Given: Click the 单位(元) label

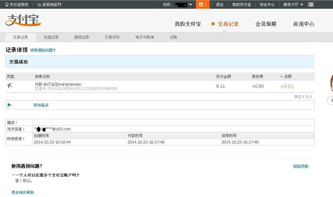Looking at the screenshot, I should coord(303,97).
